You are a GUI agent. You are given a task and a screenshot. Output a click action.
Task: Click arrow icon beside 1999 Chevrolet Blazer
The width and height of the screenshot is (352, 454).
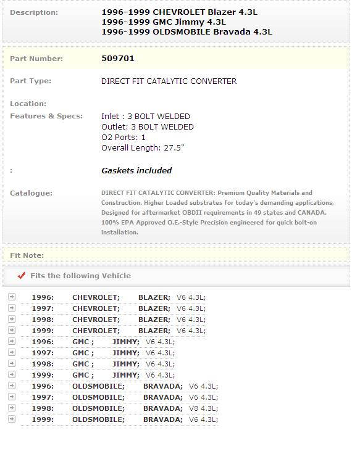click(x=12, y=330)
